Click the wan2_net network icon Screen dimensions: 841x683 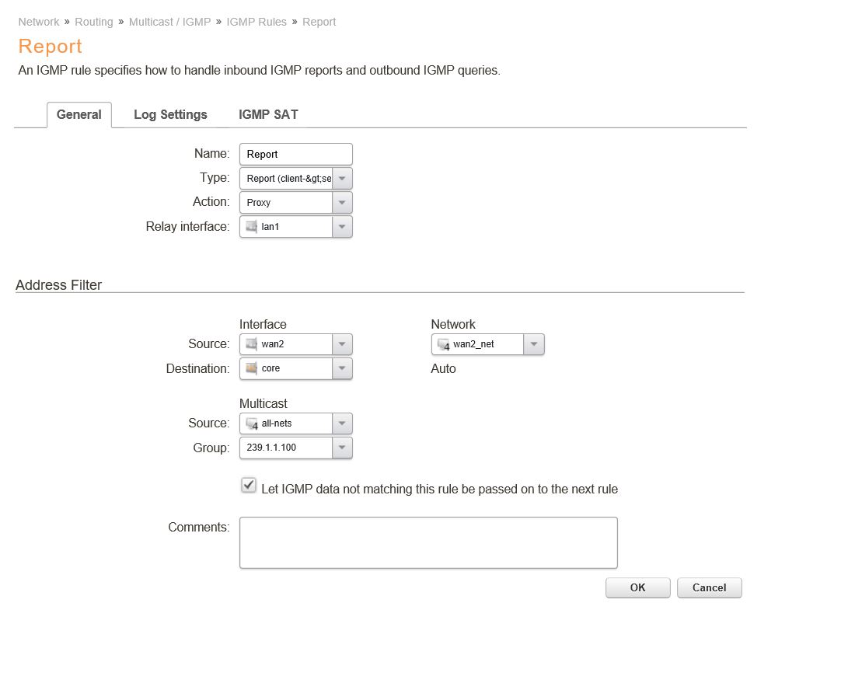(x=443, y=344)
